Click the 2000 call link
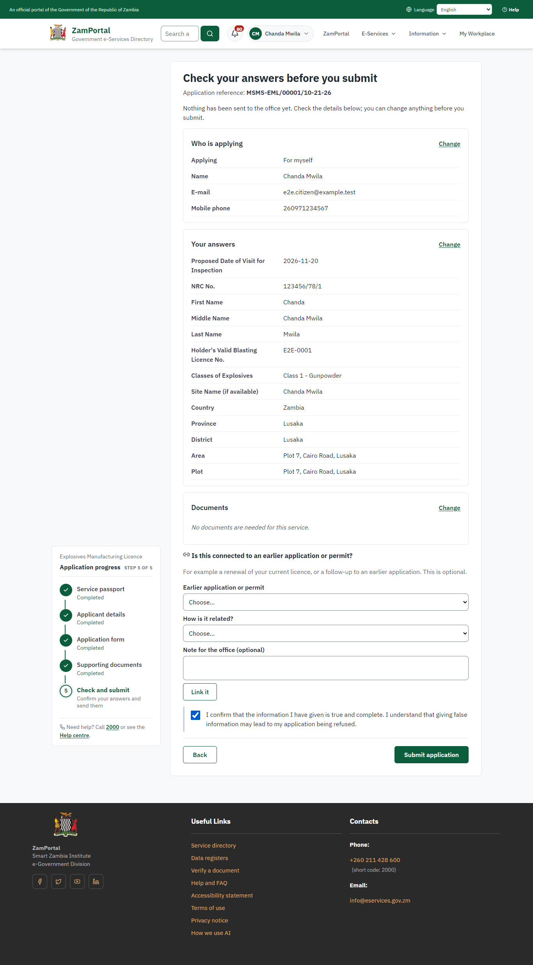 coord(112,727)
